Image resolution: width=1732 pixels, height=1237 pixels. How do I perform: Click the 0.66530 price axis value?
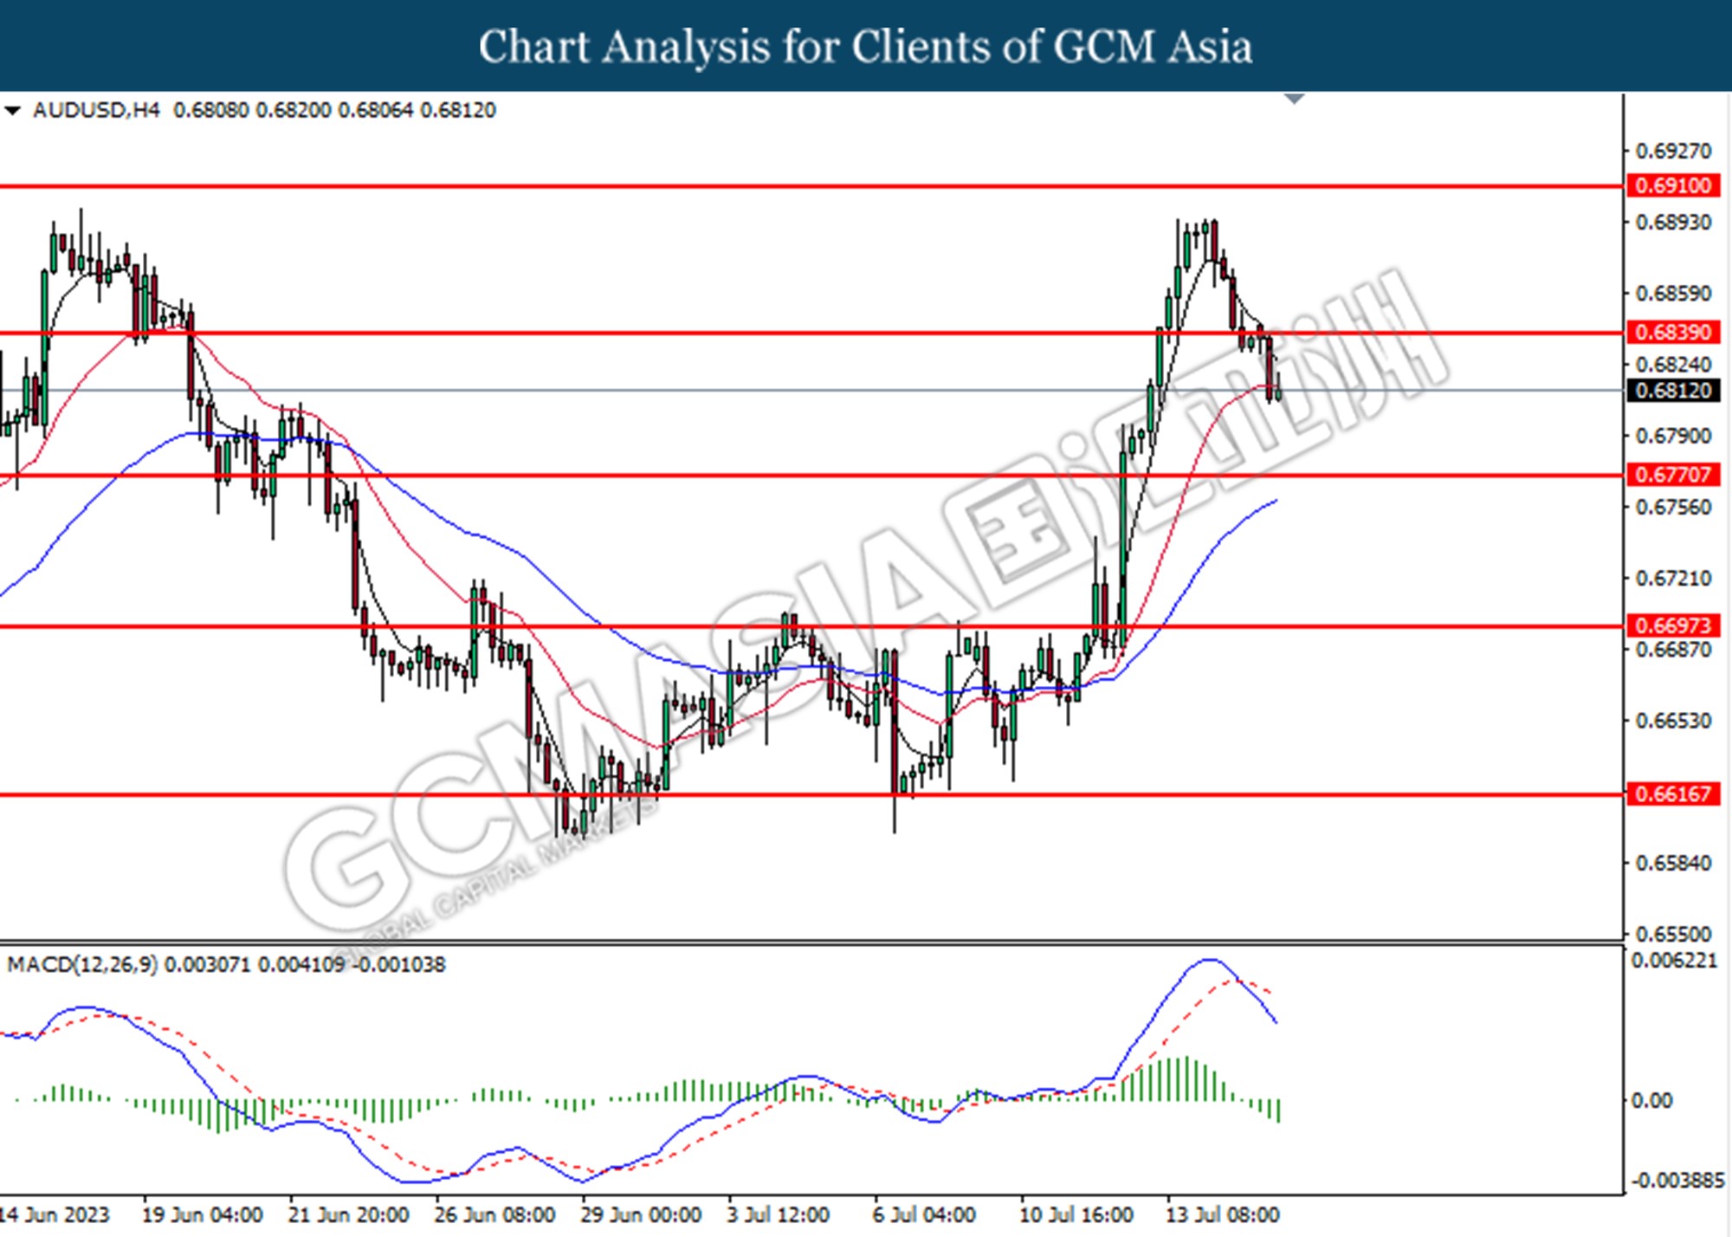point(1673,720)
